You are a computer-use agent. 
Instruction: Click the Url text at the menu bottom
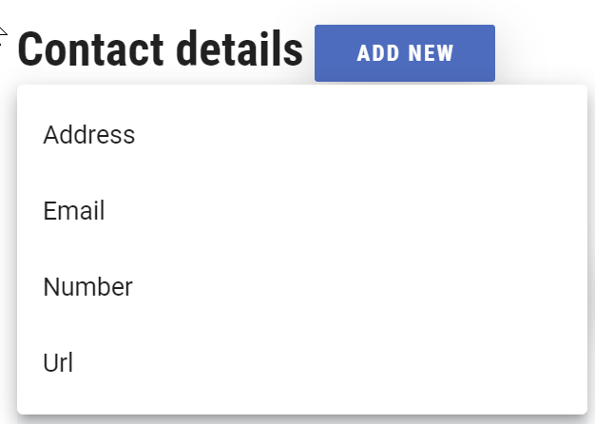pyautogui.click(x=58, y=363)
